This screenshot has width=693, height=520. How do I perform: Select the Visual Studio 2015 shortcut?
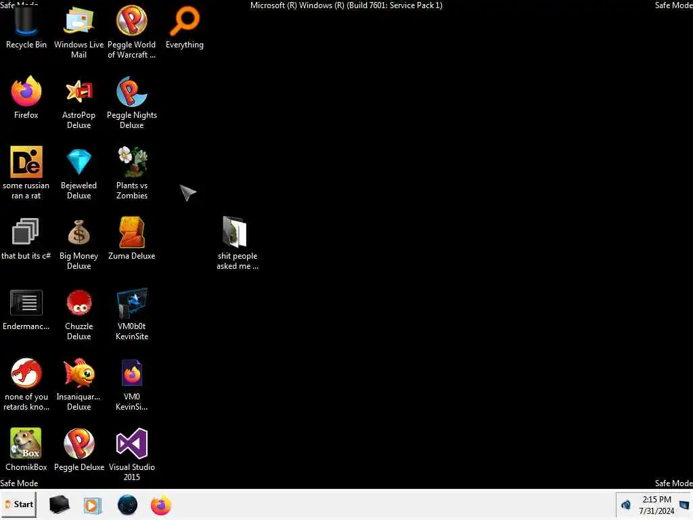132,454
